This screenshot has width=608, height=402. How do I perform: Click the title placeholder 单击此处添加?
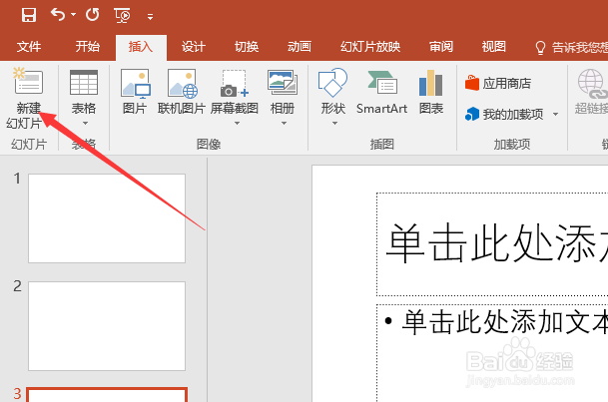(492, 244)
